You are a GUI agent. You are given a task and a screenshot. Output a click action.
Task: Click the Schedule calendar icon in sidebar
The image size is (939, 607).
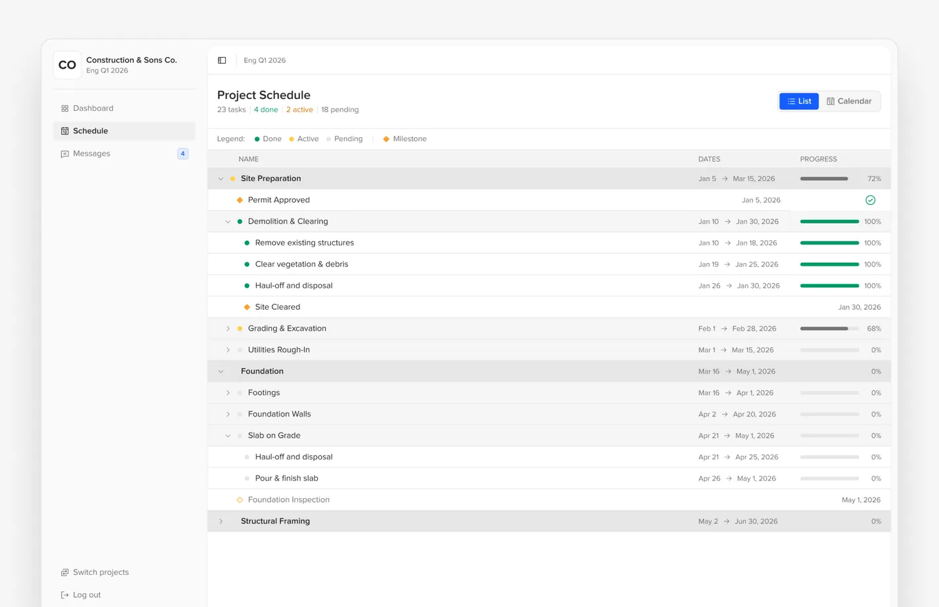64,131
